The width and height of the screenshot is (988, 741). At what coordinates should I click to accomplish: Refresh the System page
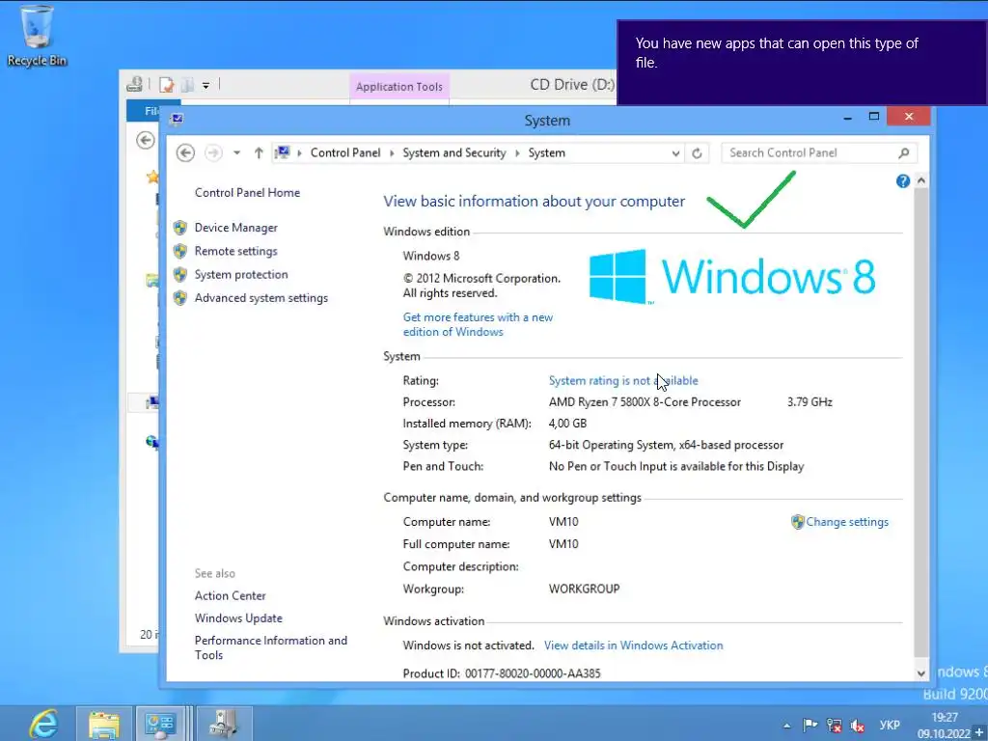point(697,153)
